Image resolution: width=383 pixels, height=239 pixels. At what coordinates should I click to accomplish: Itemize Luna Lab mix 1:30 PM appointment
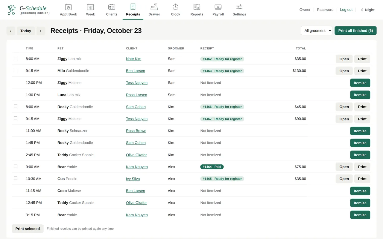coord(360,95)
